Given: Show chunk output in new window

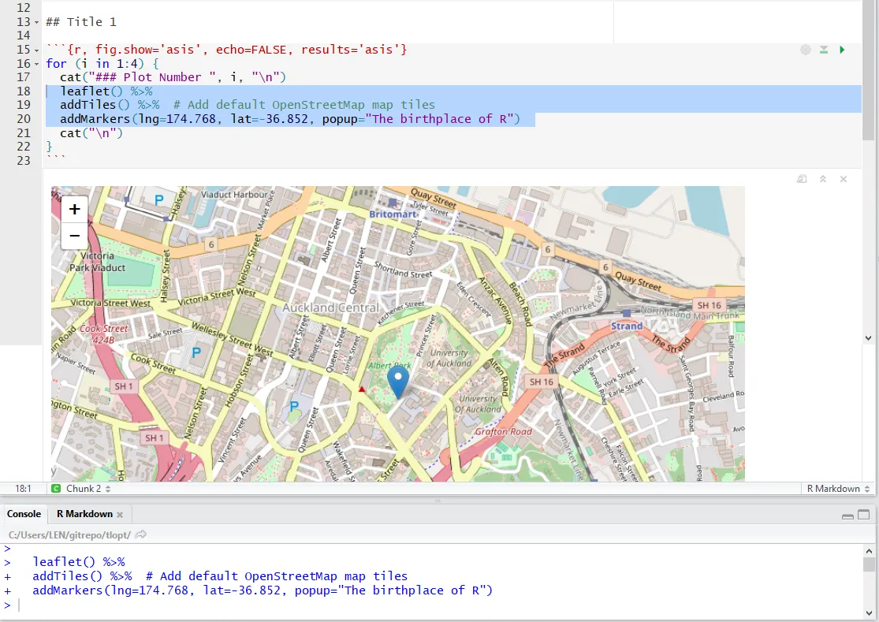Looking at the screenshot, I should pyautogui.click(x=802, y=179).
